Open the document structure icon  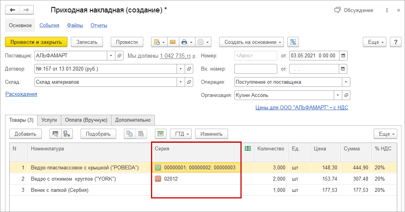[293, 42]
